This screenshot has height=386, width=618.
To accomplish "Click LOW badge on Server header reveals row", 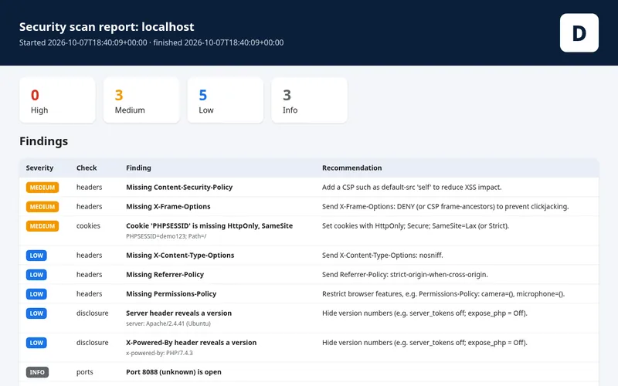I will (36, 313).
